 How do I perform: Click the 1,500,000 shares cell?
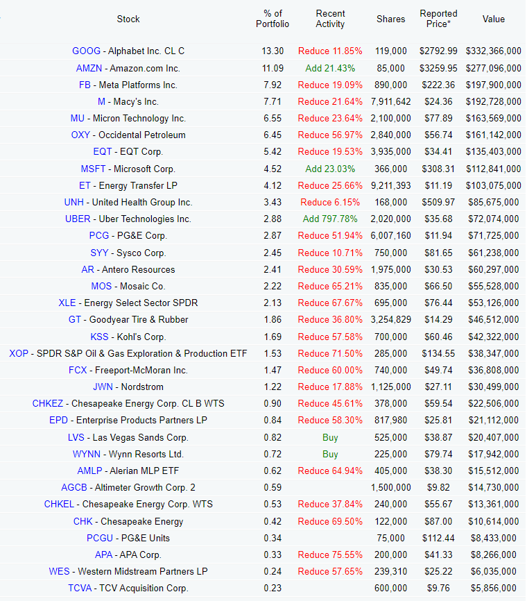click(390, 487)
